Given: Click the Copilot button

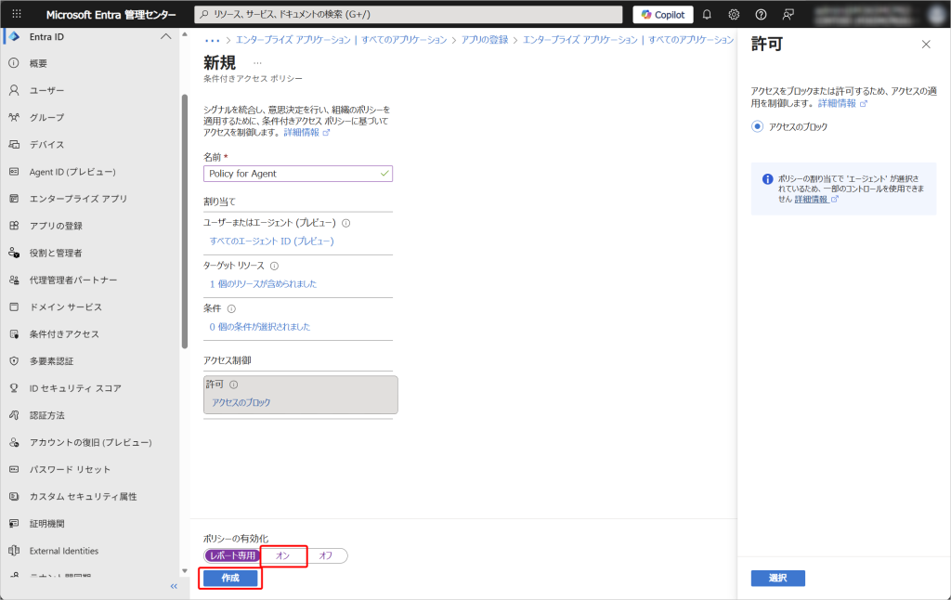Looking at the screenshot, I should coord(663,15).
